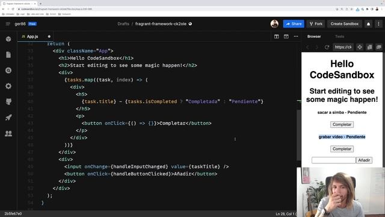Viewport: 385px width, 217px height.
Task: Go forward in preview browser
Action: pyautogui.click(x=317, y=47)
